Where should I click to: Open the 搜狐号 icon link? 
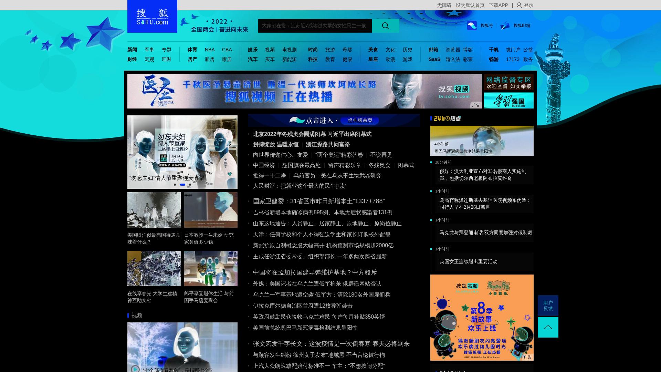pyautogui.click(x=472, y=25)
